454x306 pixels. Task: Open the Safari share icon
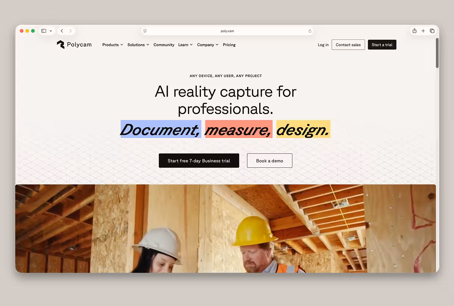(415, 31)
